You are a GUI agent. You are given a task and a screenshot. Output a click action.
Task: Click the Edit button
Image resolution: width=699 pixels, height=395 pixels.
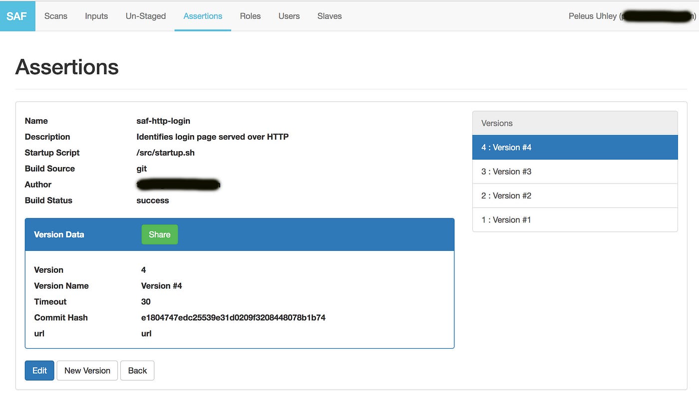[x=39, y=371]
